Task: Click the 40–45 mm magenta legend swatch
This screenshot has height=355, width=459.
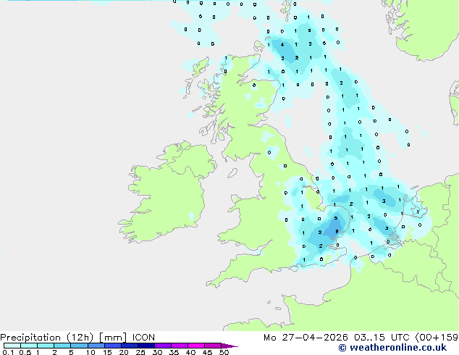Action: pos(196,346)
